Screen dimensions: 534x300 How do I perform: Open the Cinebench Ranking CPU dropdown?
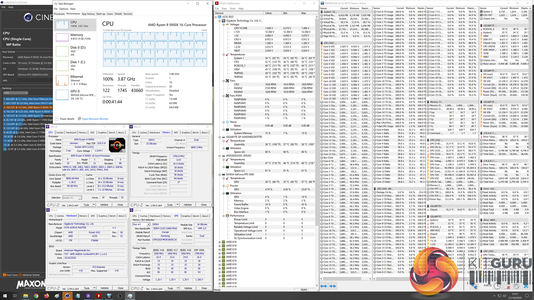(16, 93)
